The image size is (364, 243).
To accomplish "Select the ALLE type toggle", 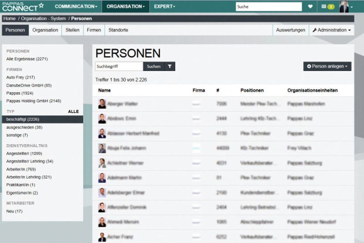I will click(73, 111).
